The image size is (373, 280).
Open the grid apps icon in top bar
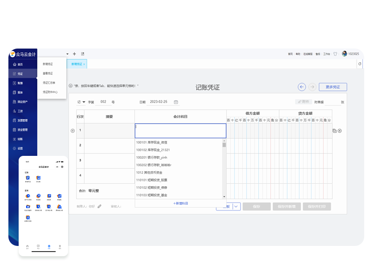[83, 54]
